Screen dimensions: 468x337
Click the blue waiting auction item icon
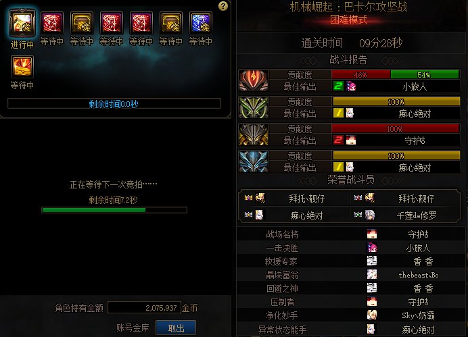pos(201,23)
